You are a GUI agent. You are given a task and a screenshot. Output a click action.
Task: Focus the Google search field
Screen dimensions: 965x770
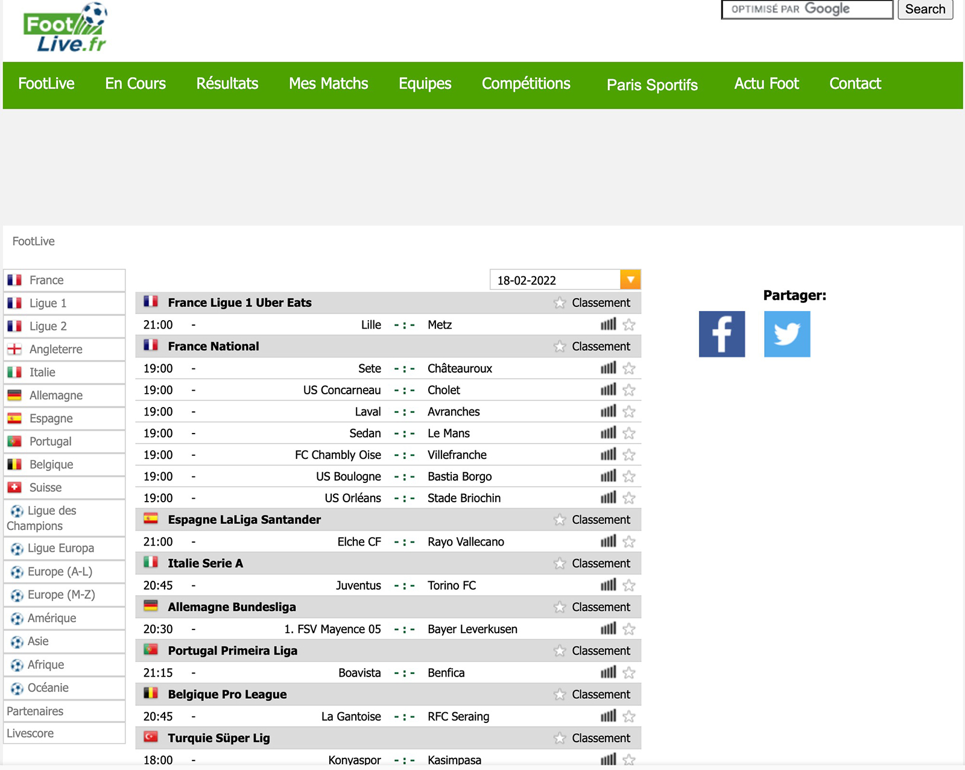click(x=807, y=9)
